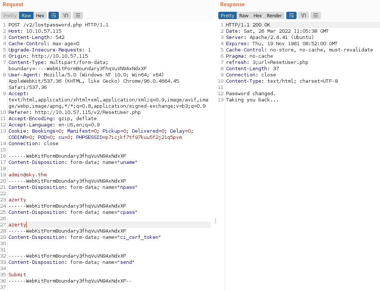380x291 pixels.
Task: Click the Submit value under the send field
Action: point(17,274)
